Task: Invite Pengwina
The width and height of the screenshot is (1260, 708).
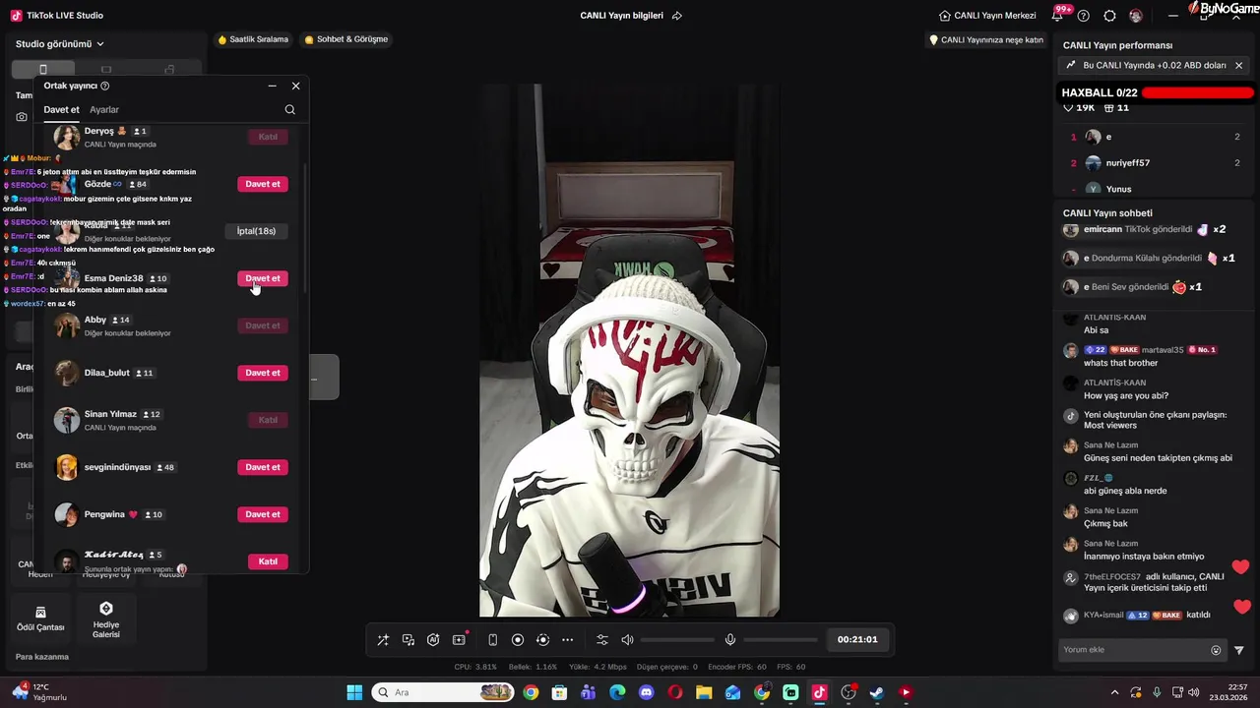Action: [263, 514]
